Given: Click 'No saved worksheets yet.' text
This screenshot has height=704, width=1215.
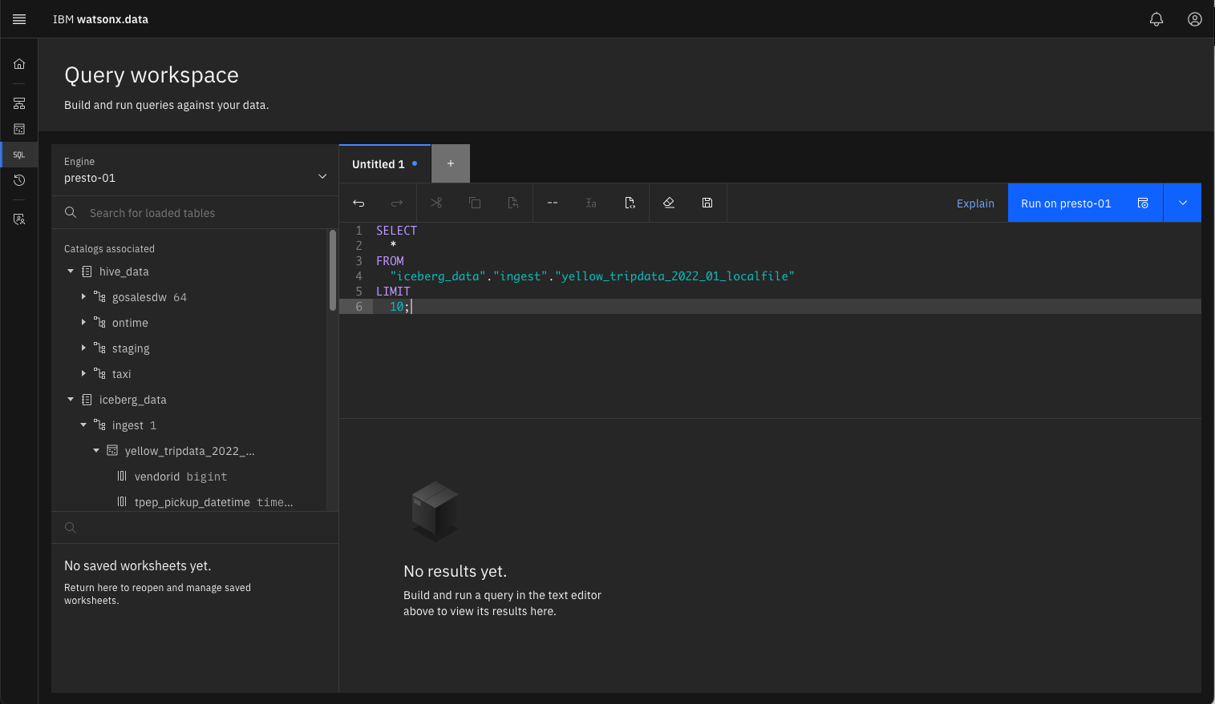Looking at the screenshot, I should [138, 565].
